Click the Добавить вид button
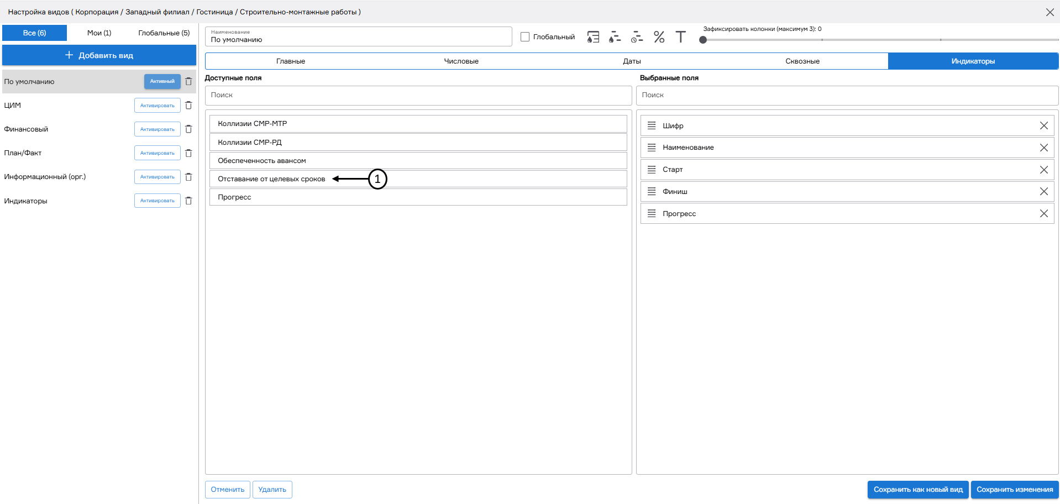1060x504 pixels. coord(99,55)
